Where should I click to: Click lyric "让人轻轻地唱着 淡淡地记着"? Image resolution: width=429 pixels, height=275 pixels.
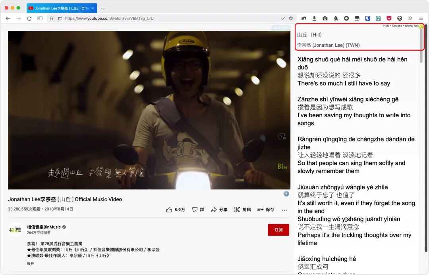coord(335,155)
